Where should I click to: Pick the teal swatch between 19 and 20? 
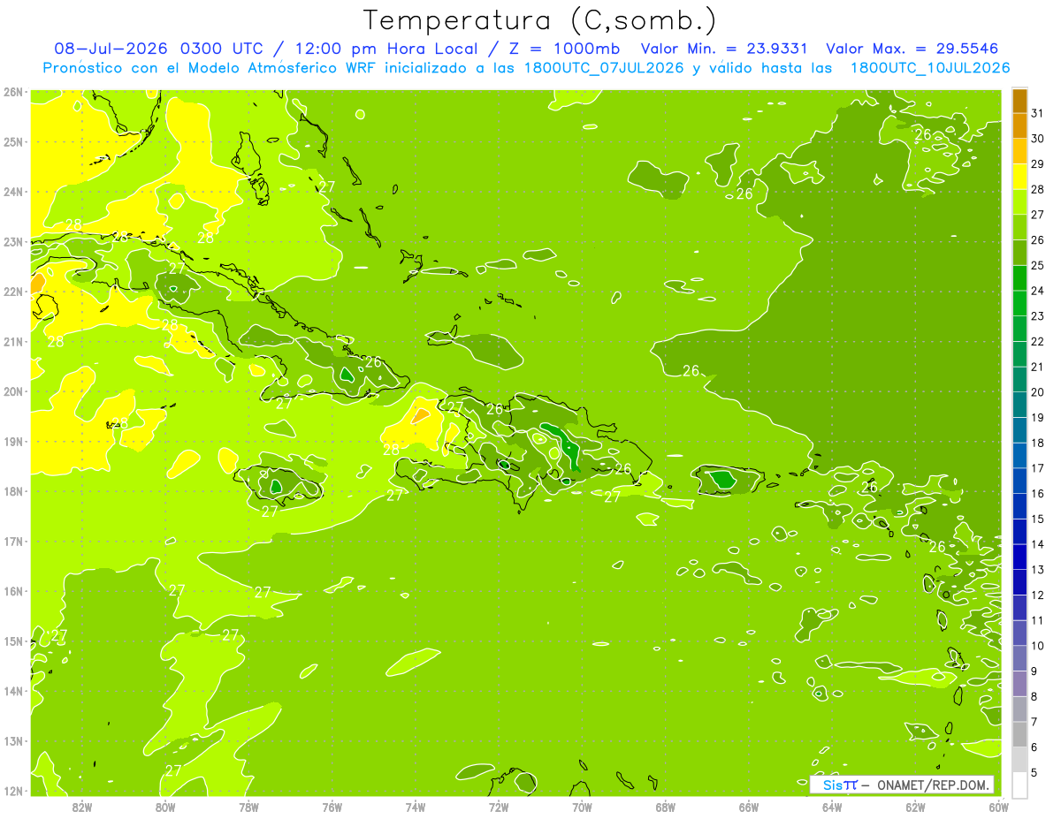tap(1019, 405)
